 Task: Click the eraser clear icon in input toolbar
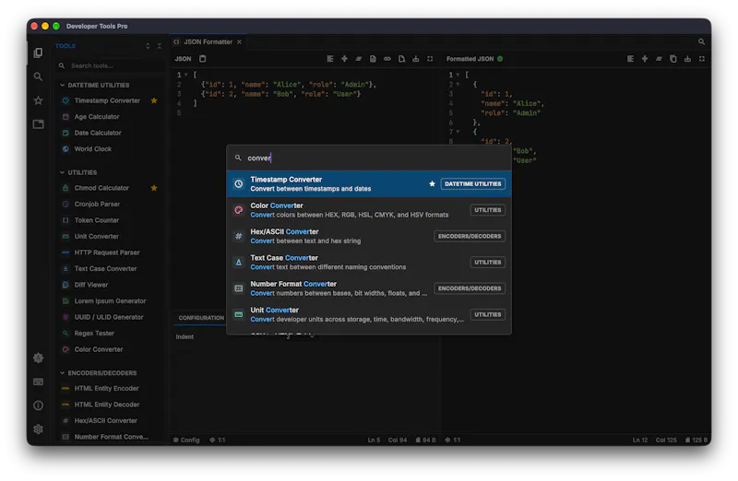click(359, 59)
